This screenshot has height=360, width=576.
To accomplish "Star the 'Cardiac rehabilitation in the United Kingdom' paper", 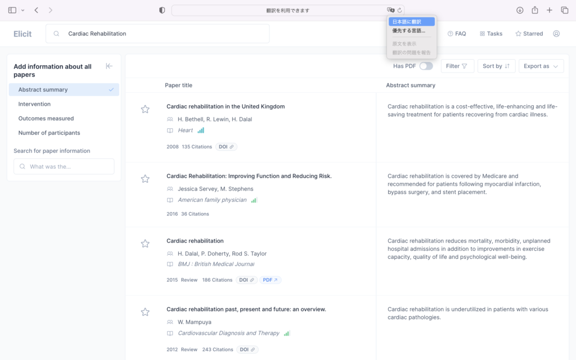I will (145, 109).
